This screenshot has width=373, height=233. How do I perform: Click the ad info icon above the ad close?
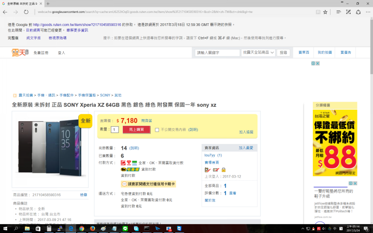point(313,63)
